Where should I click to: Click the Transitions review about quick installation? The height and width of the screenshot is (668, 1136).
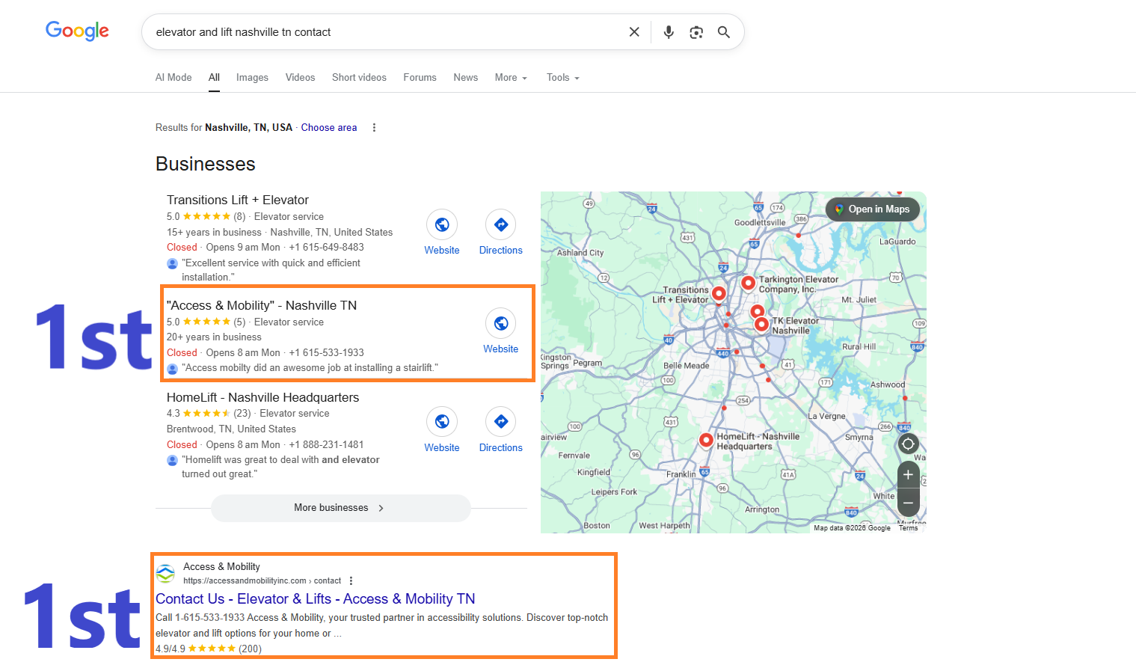pos(271,270)
